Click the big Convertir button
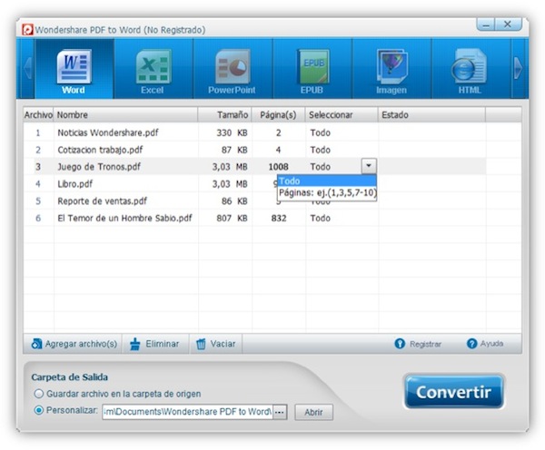This screenshot has width=545, height=450. (x=454, y=392)
